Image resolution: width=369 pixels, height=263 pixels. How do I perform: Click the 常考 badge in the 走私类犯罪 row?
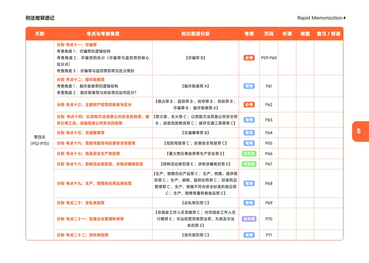[249, 203]
